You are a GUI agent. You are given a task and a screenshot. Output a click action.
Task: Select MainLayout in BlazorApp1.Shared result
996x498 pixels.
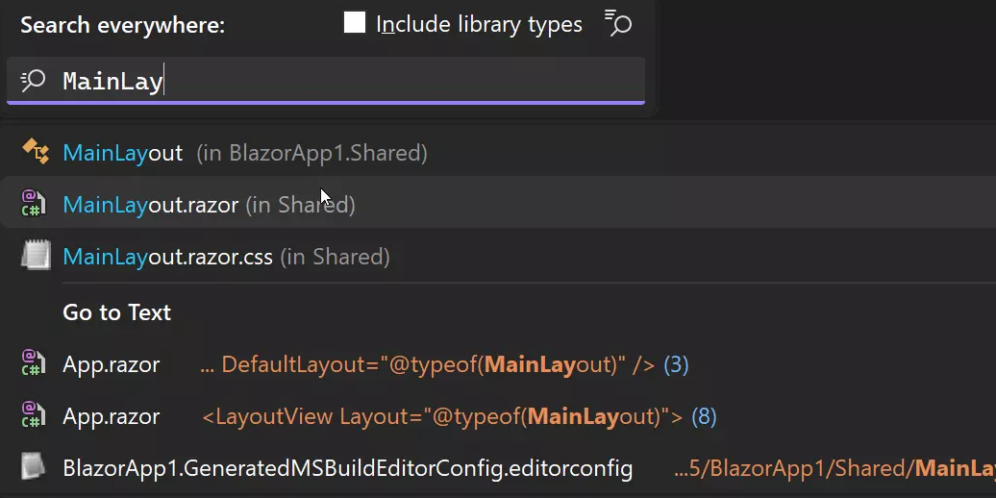pos(245,153)
